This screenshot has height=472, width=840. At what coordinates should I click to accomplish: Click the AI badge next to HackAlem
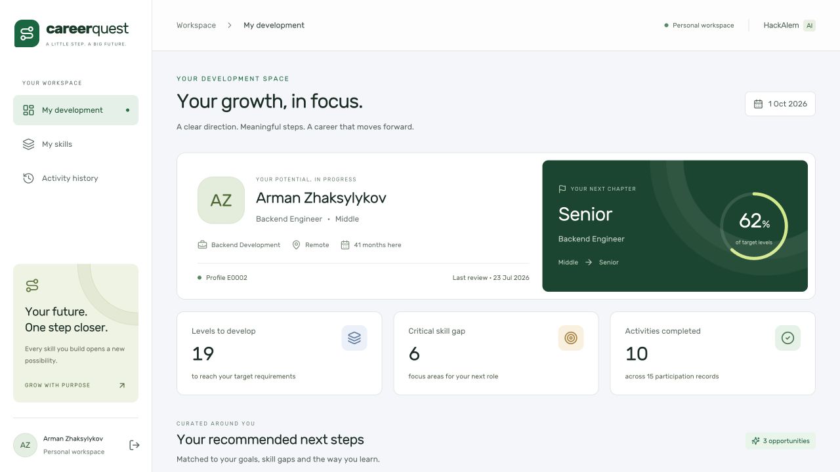(810, 26)
